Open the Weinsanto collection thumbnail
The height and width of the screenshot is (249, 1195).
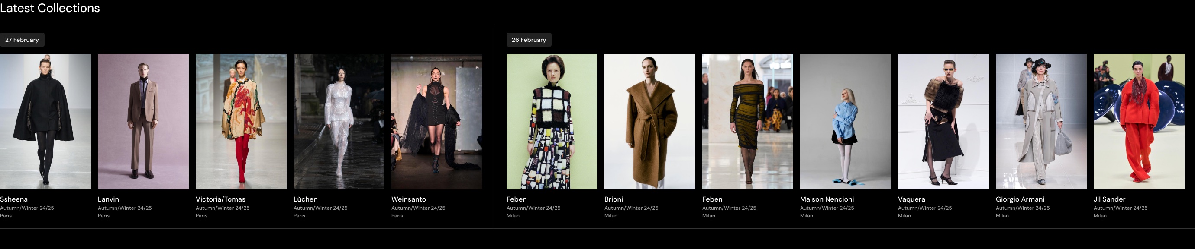[x=437, y=122]
